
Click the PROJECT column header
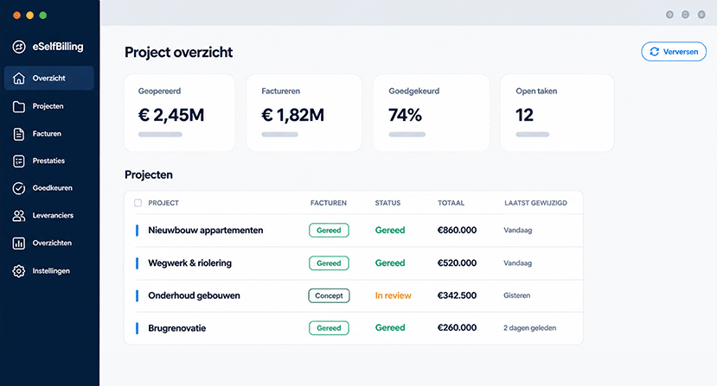click(x=163, y=203)
